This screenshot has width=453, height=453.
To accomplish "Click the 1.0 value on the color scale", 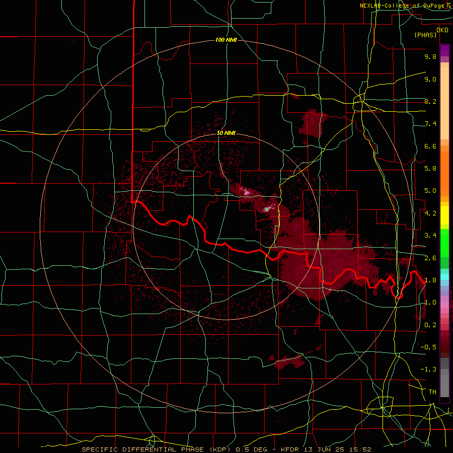I will click(430, 303).
